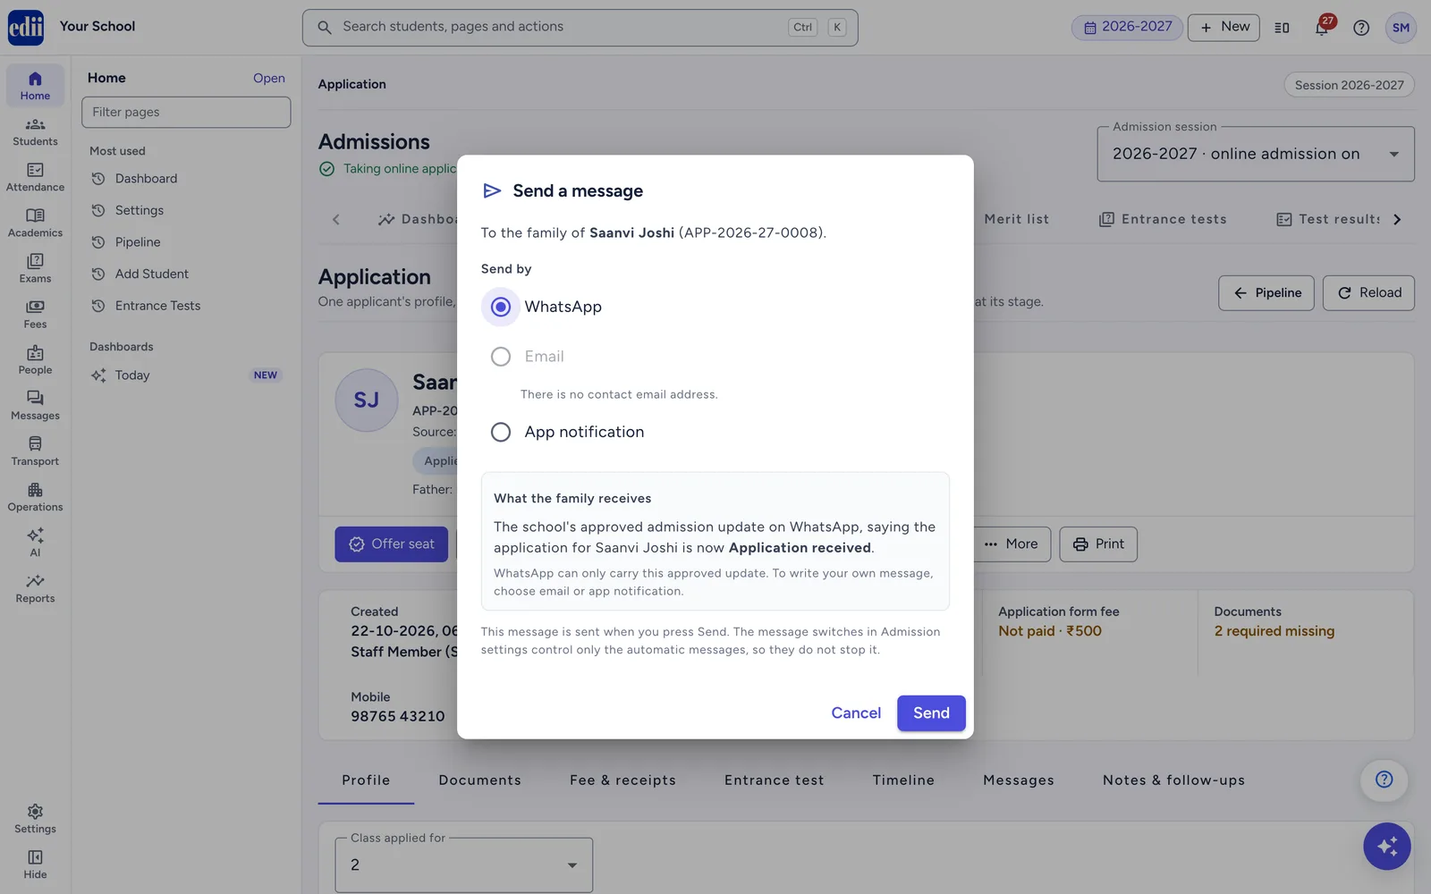
Task: Open the Operations sidebar icon
Action: (35, 497)
